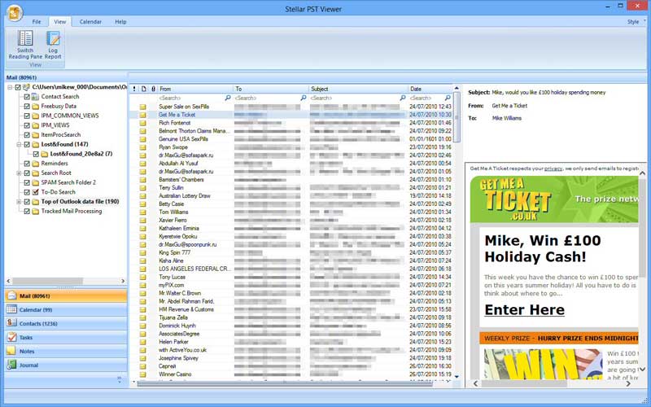Screen dimensions: 651x407
Task: Click envelope icon of Ryan Swope row
Action: 143,147
